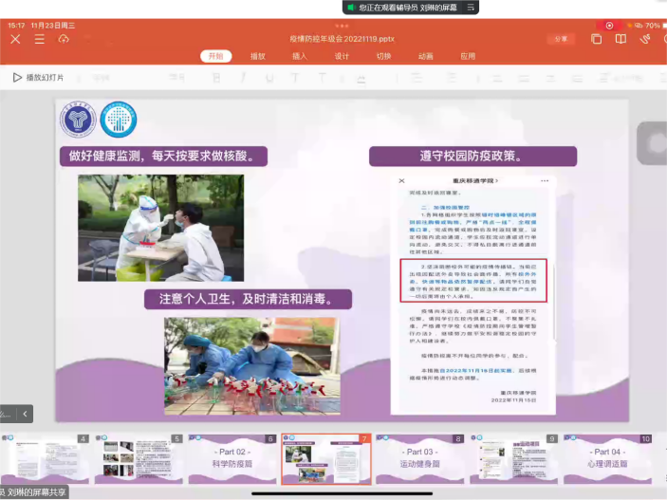Image resolution: width=667 pixels, height=500 pixels.
Task: Open the 插入 tab
Action: pyautogui.click(x=300, y=56)
